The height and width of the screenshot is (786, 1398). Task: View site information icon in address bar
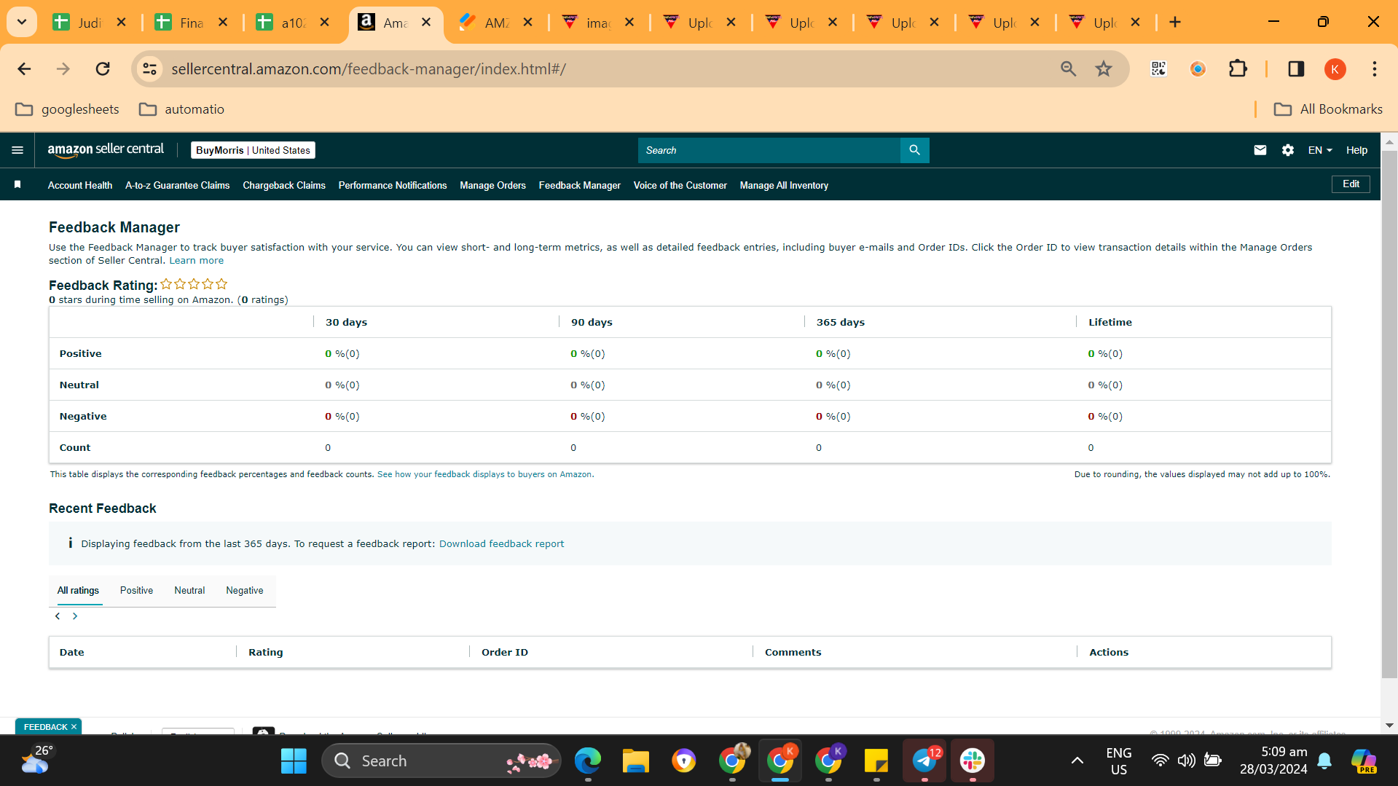coord(149,68)
